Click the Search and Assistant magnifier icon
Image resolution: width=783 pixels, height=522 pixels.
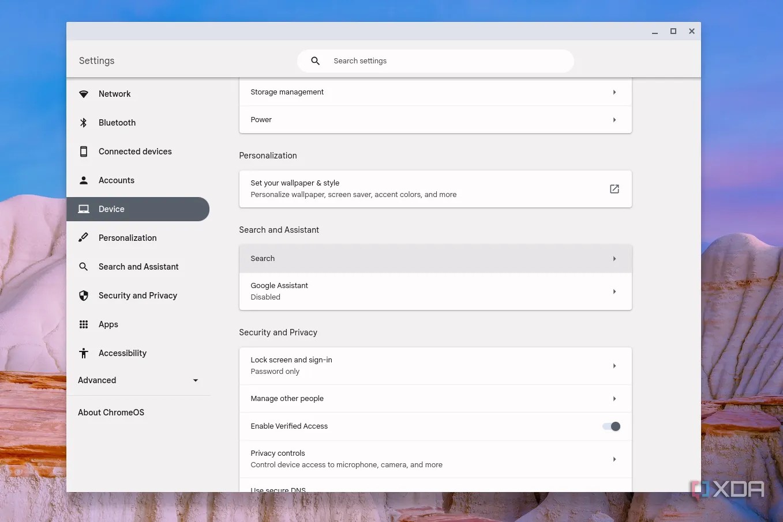[x=84, y=267]
